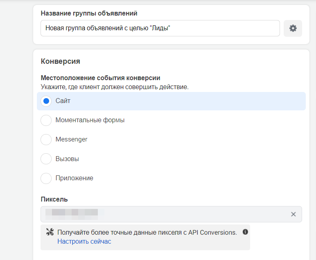Click the "Местоположение события конверсии" heading
Image resolution: width=316 pixels, height=260 pixels.
pyautogui.click(x=100, y=78)
